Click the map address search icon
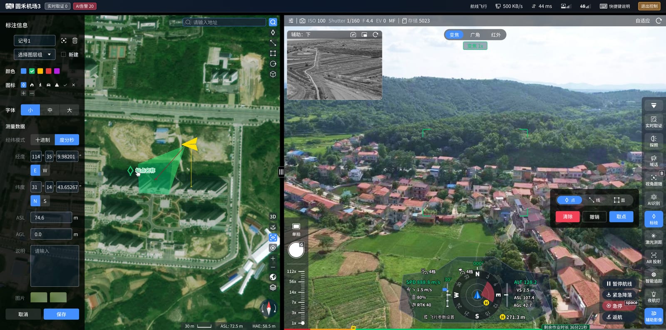 tap(273, 22)
